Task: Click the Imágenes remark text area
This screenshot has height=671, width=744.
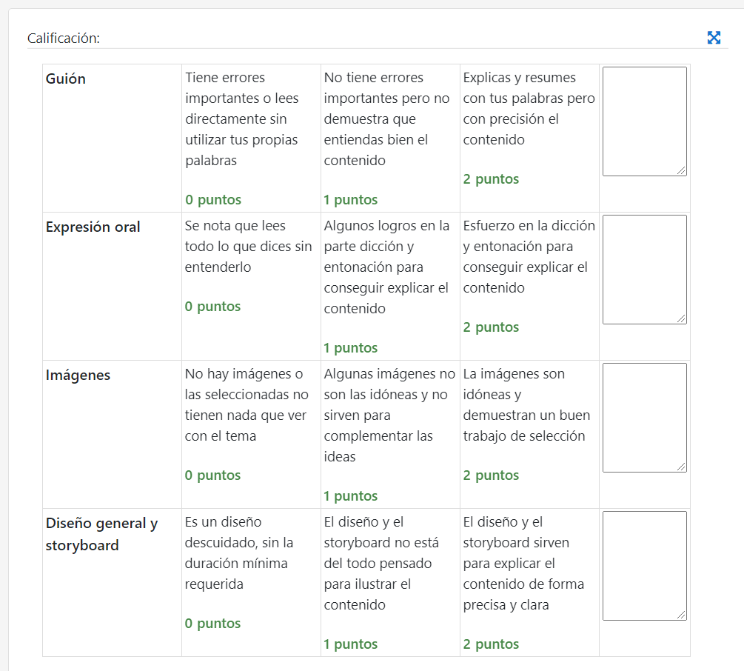Action: [644, 418]
